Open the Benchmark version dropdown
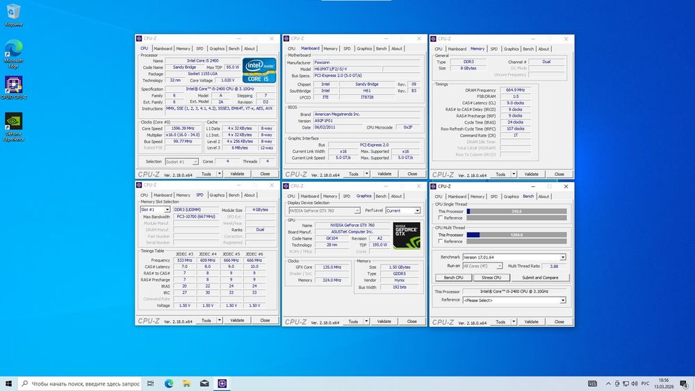This screenshot has height=391, width=695. [x=514, y=257]
